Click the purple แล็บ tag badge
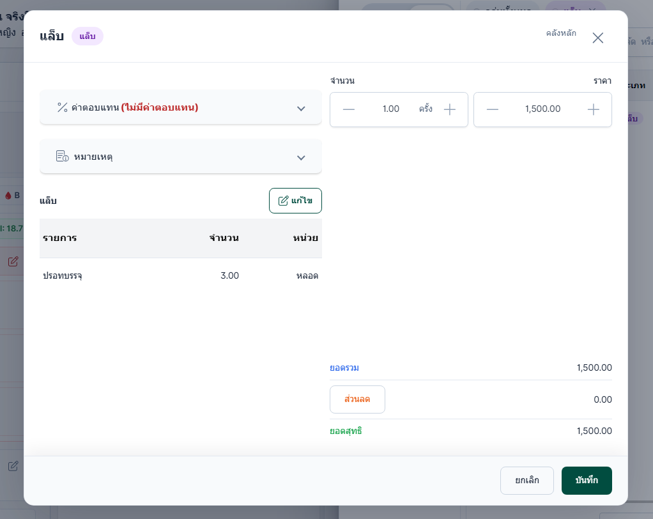Viewport: 653px width, 519px height. 88,36
